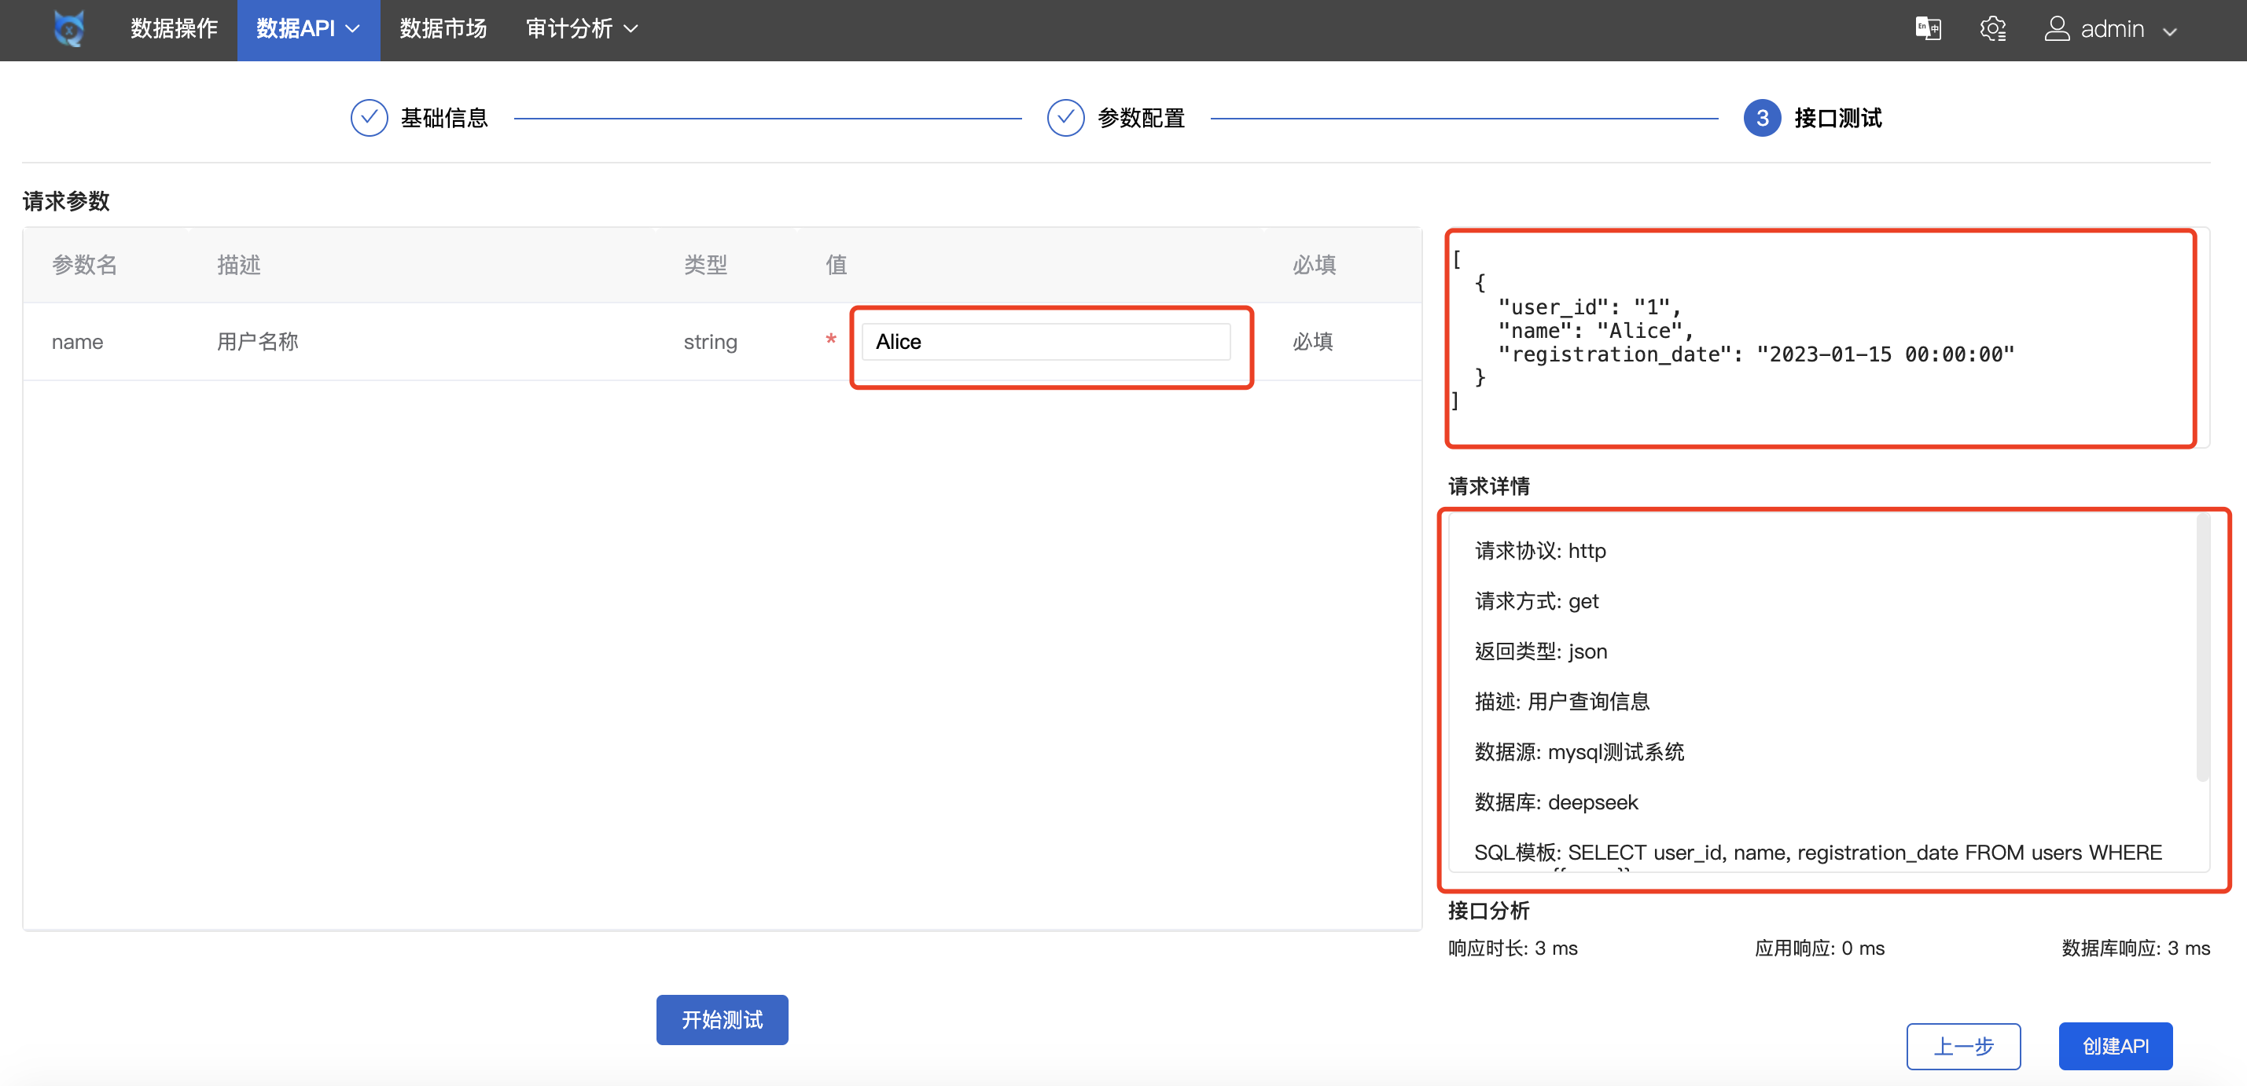Open the admin account dropdown arrow
This screenshot has width=2247, height=1086.
pos(2170,31)
